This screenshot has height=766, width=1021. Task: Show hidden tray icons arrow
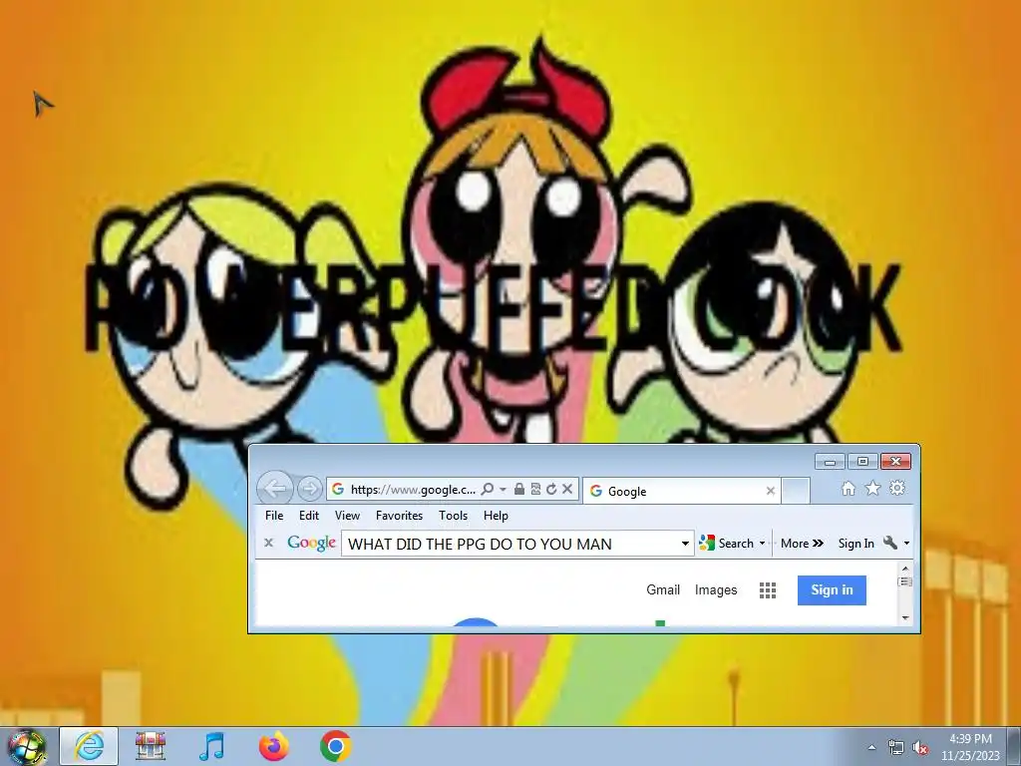871,747
